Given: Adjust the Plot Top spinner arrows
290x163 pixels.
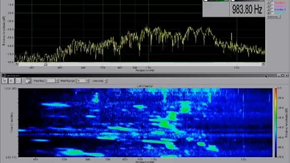Looking at the screenshot, I should [x=57, y=81].
